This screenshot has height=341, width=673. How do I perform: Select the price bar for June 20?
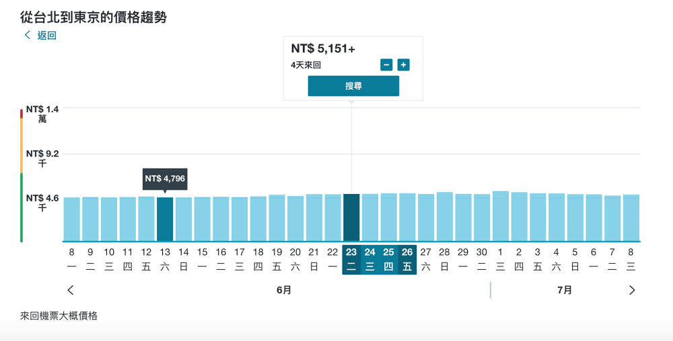[295, 219]
